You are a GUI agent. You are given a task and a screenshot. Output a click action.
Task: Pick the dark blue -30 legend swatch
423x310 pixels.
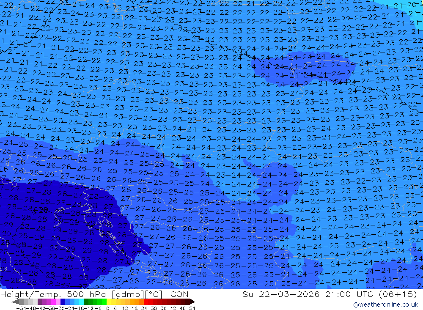63,302
